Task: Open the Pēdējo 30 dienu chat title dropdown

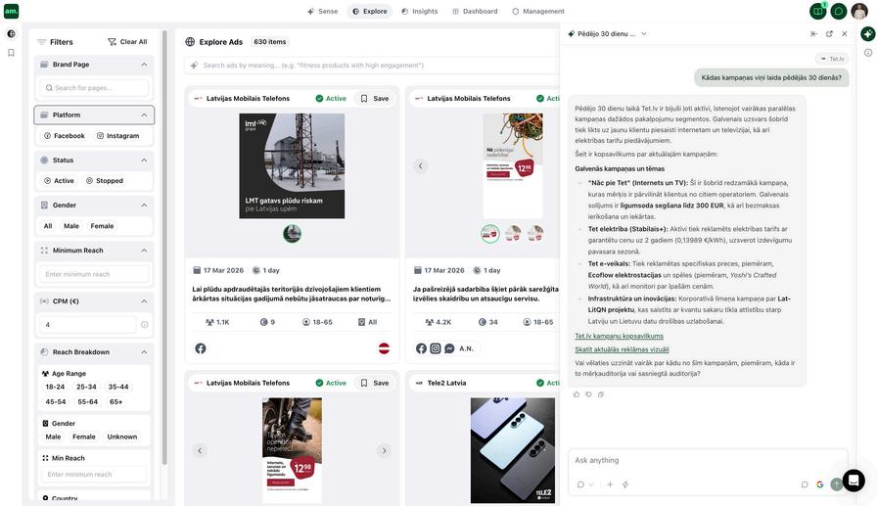Action: click(644, 34)
